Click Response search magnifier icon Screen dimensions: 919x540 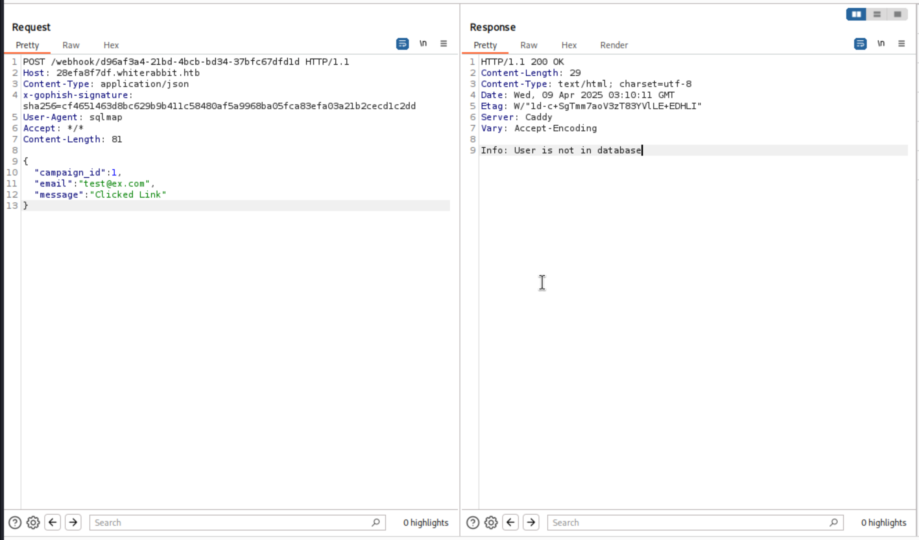click(834, 523)
